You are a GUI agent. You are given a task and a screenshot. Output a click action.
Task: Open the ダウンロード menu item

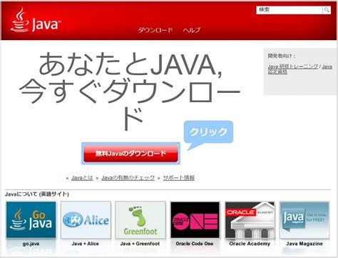pyautogui.click(x=155, y=30)
